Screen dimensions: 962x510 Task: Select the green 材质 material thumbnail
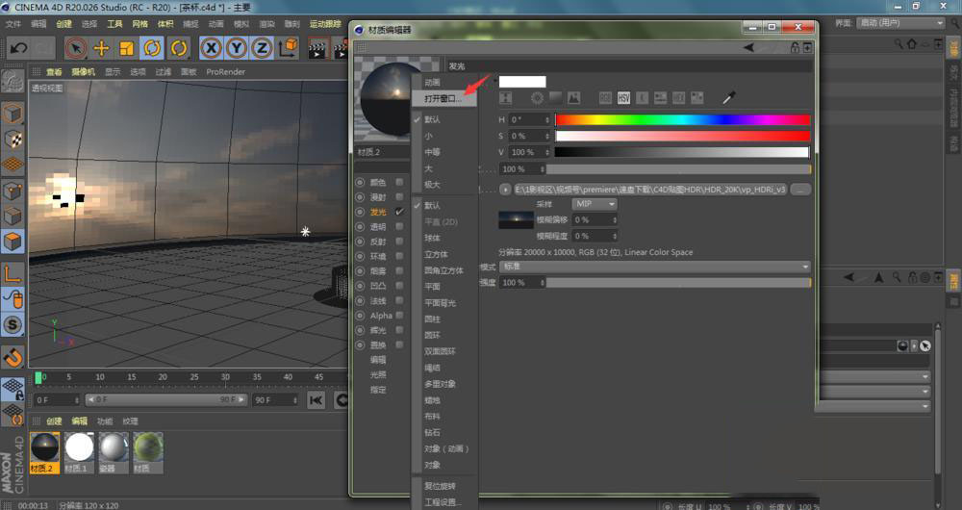click(148, 452)
